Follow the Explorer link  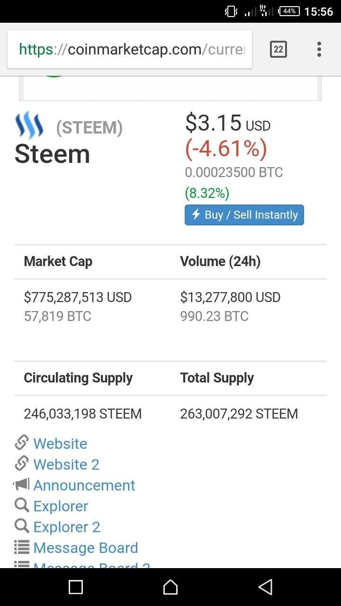61,506
